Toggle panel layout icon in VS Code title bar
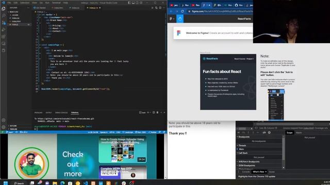The height and width of the screenshot is (185, 330). (133, 3)
